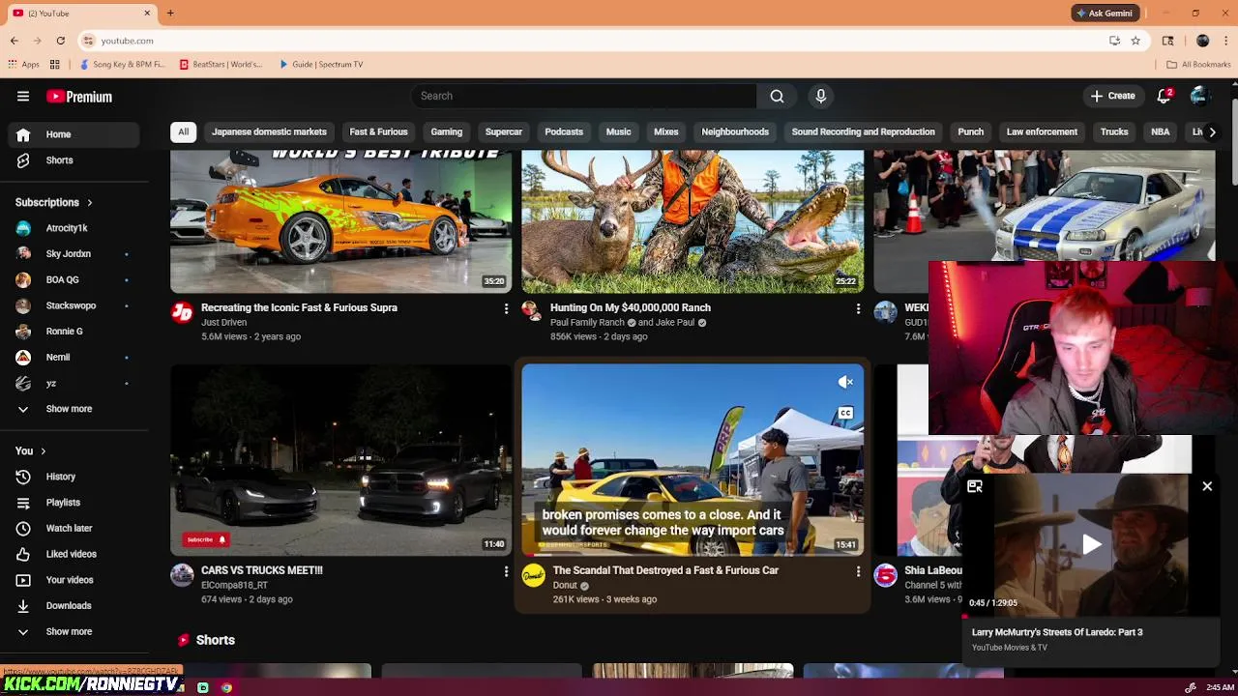Toggle captions on the Donut preview
The height and width of the screenshot is (696, 1238).
pyautogui.click(x=845, y=413)
